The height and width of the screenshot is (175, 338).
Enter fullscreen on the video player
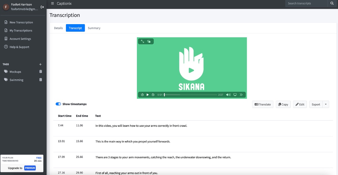143,41
